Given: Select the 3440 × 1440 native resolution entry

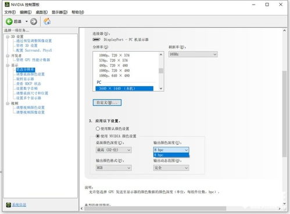Looking at the screenshot, I should tap(124, 88).
